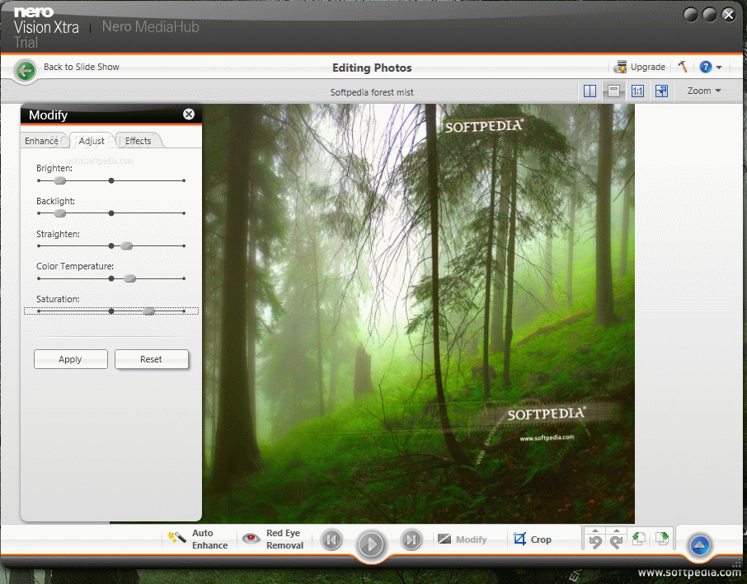
Task: Select the single image view icon
Action: click(x=613, y=91)
